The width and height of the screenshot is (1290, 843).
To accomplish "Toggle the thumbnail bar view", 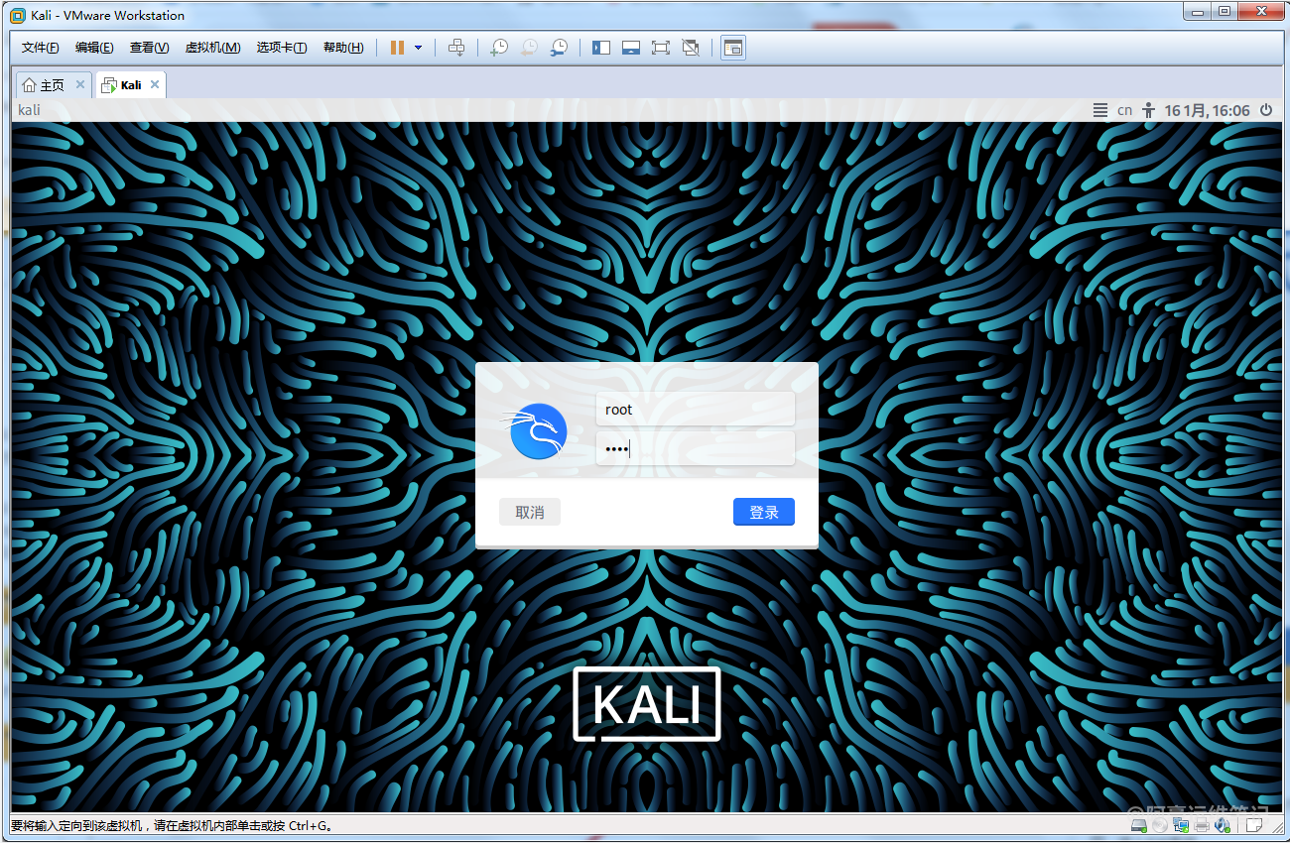I will (x=630, y=48).
